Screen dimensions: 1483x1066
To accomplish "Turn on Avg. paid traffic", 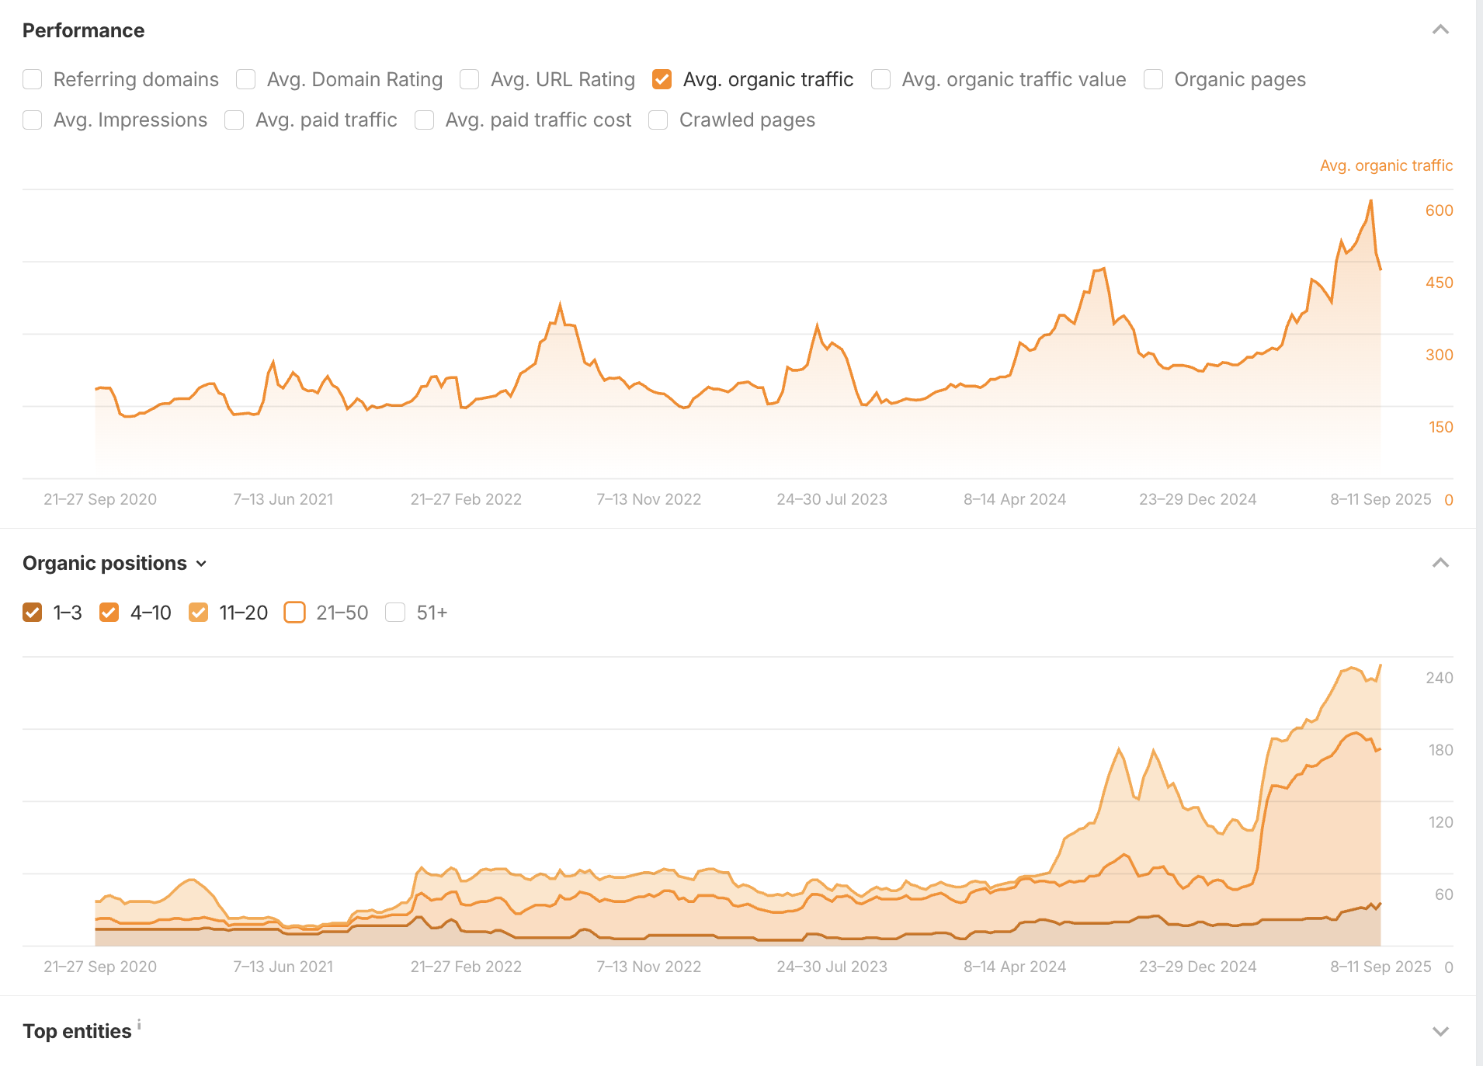I will click(234, 120).
